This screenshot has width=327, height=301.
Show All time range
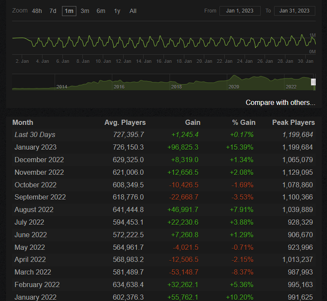(133, 11)
